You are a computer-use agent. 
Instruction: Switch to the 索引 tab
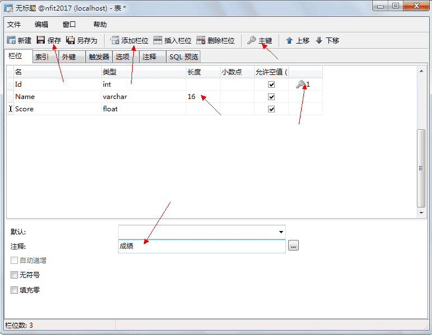[45, 57]
